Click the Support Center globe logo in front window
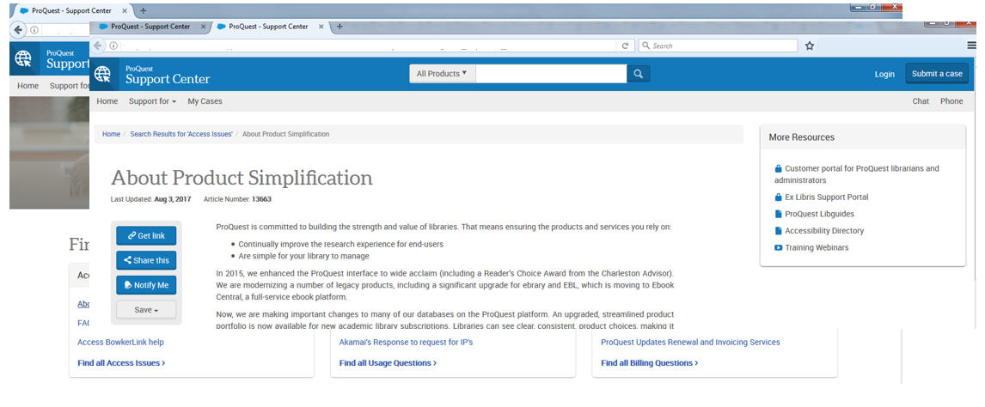The width and height of the screenshot is (985, 407). tap(102, 74)
